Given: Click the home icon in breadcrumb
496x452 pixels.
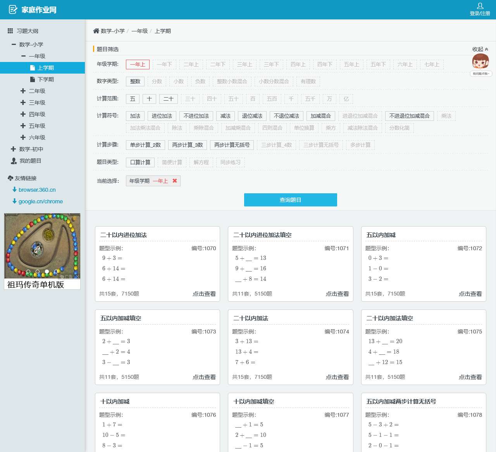Looking at the screenshot, I should click(96, 31).
